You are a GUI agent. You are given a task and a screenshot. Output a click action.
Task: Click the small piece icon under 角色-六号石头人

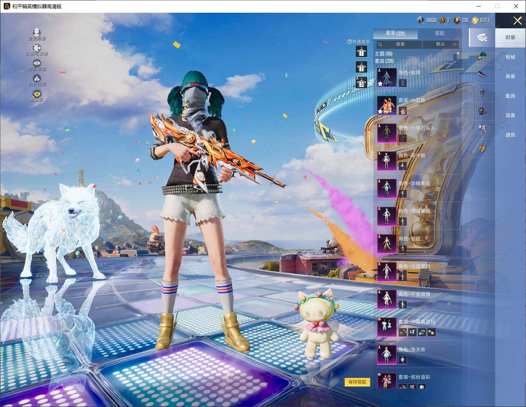403,139
